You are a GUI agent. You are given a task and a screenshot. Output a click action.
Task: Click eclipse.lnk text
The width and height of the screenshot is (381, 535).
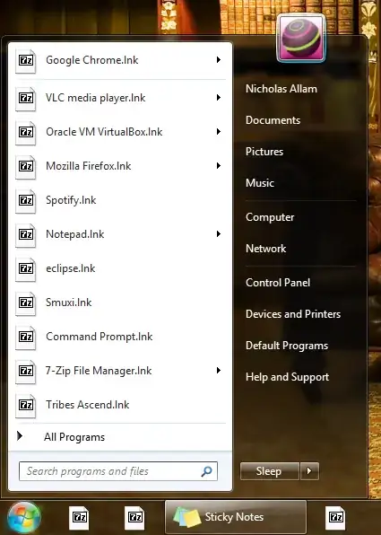pyautogui.click(x=71, y=268)
